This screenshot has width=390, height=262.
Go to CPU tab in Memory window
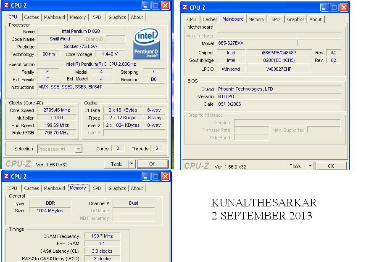(13, 188)
